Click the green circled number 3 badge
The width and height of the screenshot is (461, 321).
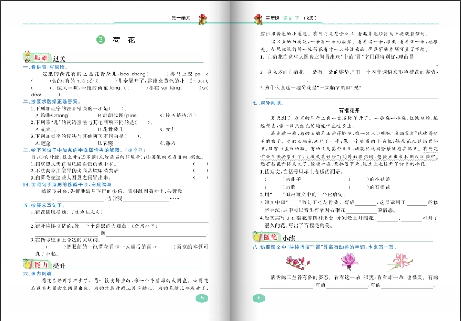101,40
